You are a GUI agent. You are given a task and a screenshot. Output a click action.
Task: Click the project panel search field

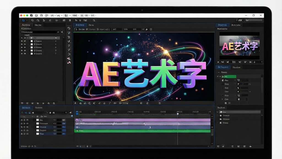40,32
